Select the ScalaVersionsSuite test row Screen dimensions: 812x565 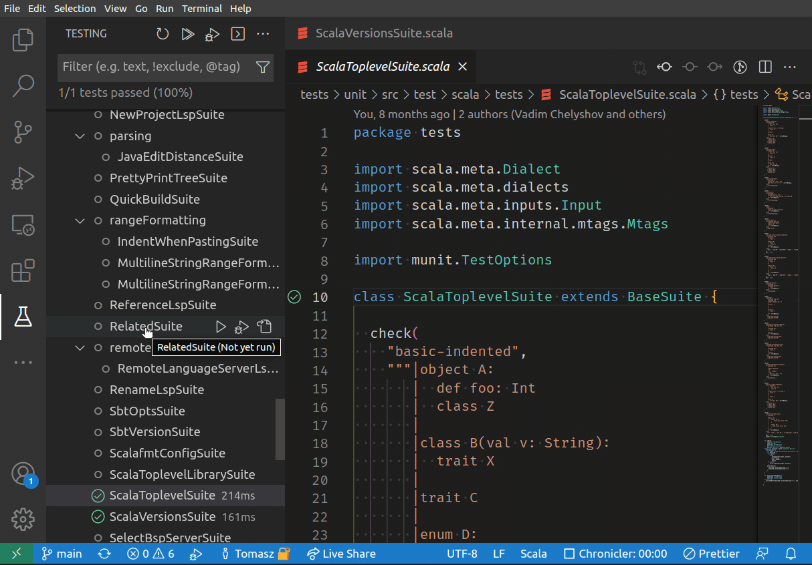[165, 517]
